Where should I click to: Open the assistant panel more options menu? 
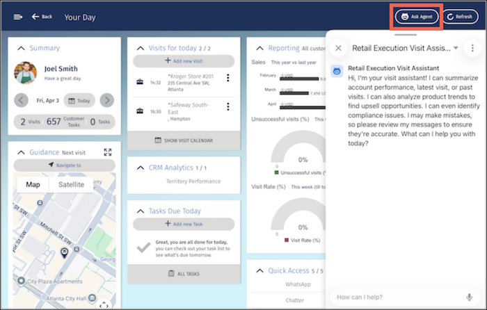[x=472, y=48]
